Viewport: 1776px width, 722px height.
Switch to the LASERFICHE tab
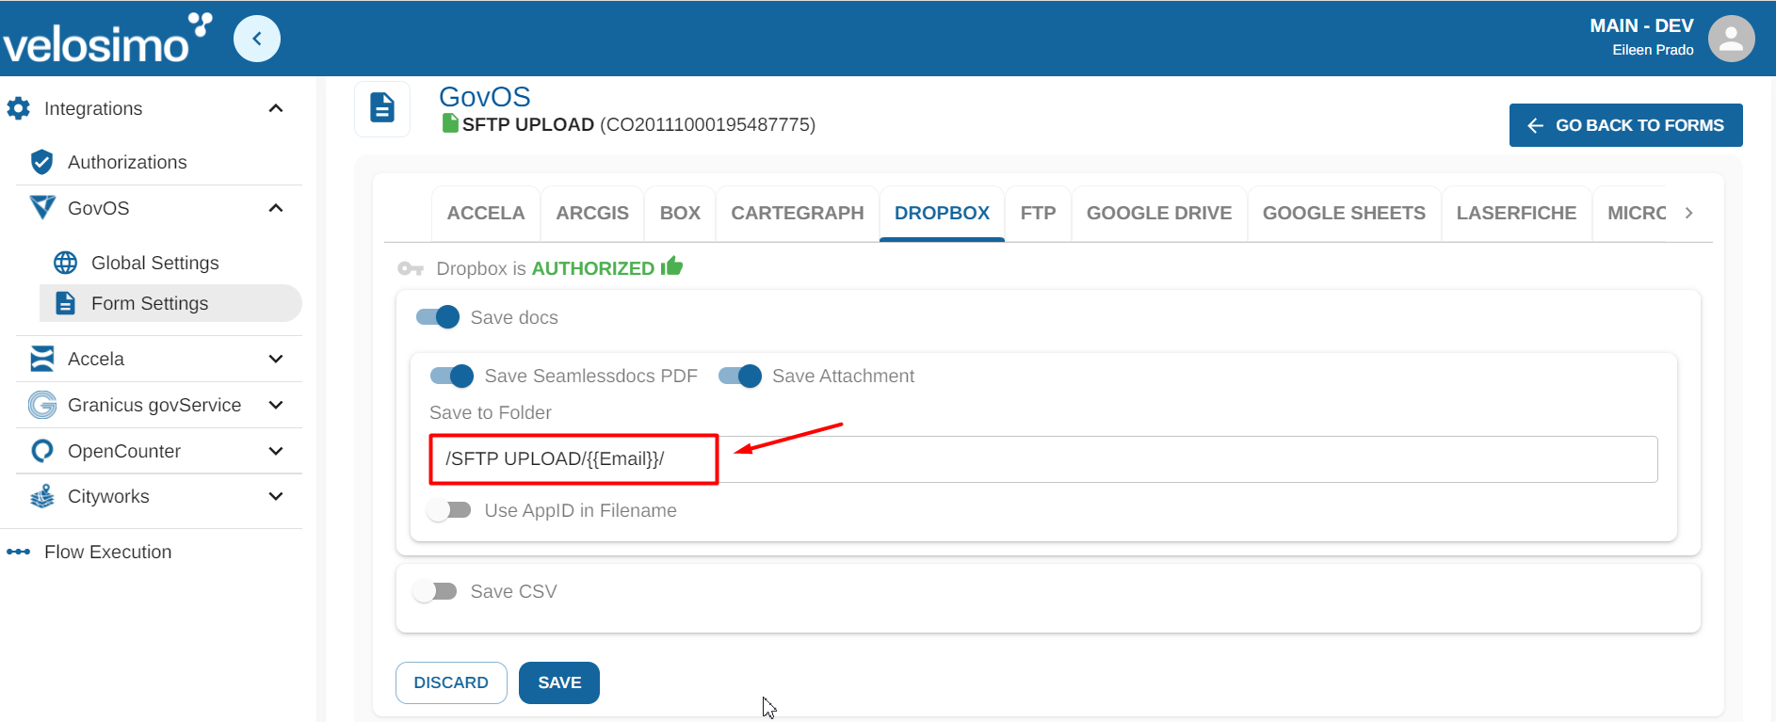point(1516,214)
